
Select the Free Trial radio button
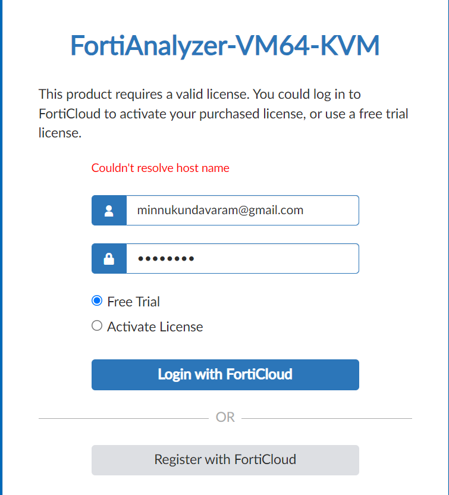tap(97, 301)
